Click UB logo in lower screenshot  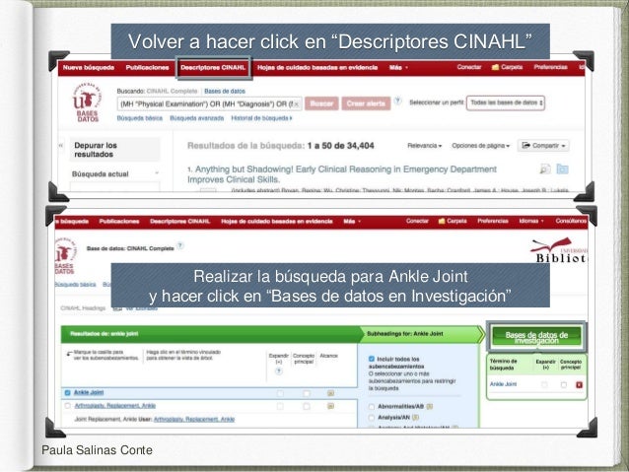click(65, 256)
